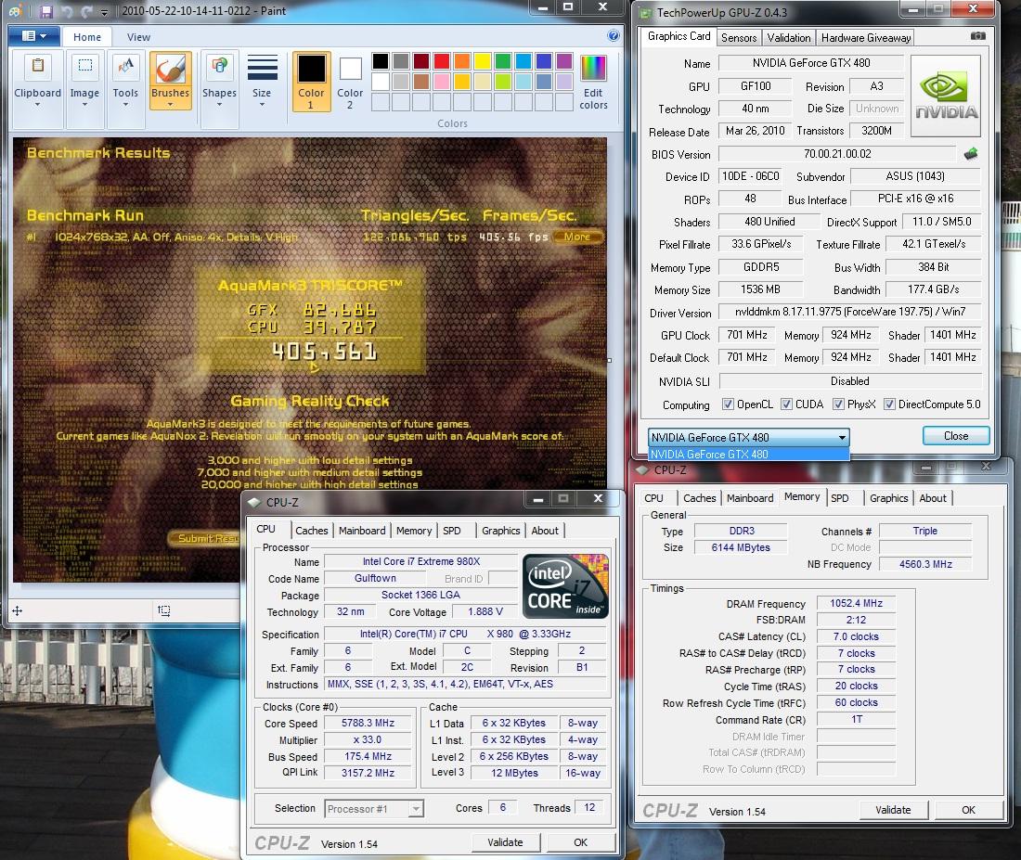Pick the purple palette color
The image size is (1021, 860).
(x=564, y=61)
